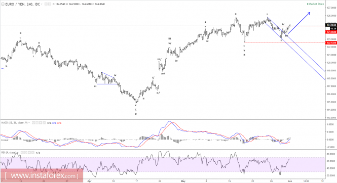Click the close value C 124.8040
337x183 pixels.
point(99,4)
